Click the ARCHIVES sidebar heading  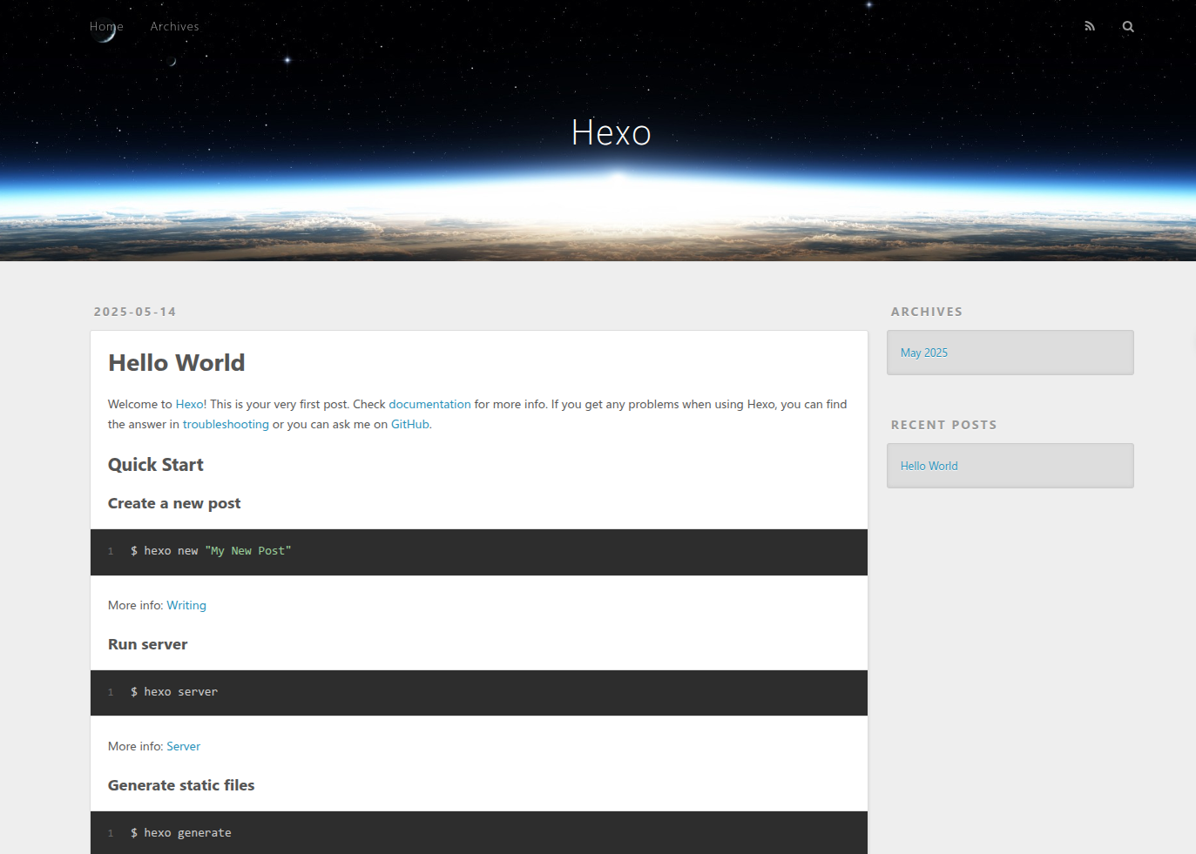(x=927, y=312)
